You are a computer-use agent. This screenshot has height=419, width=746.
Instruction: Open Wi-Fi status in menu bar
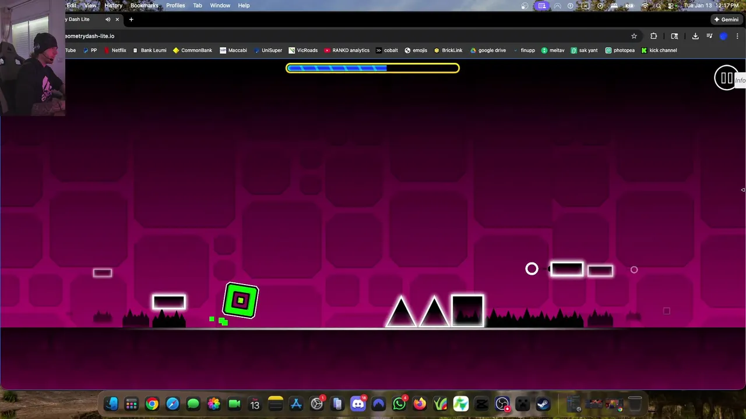point(645,5)
